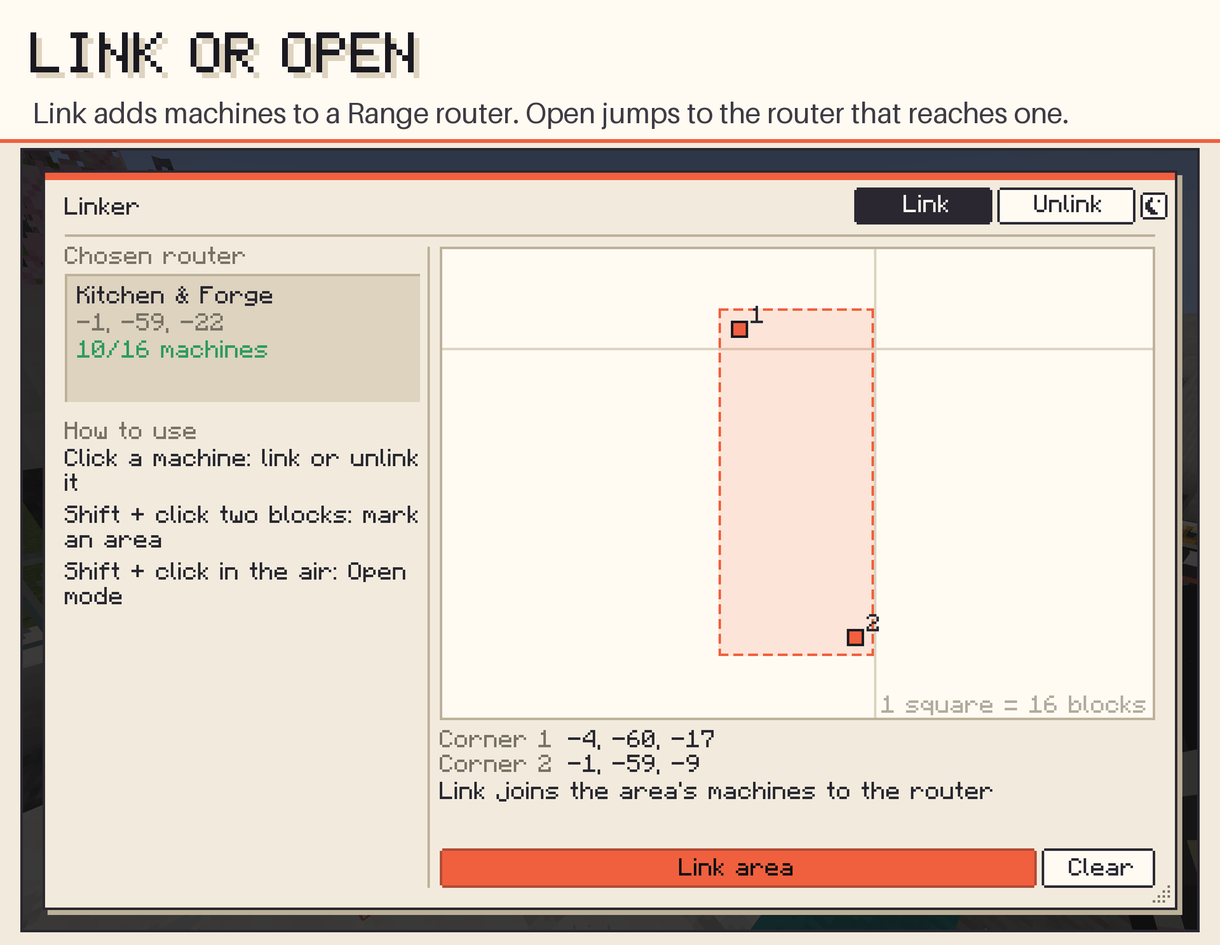Click the resize grip at window corner

click(1162, 895)
